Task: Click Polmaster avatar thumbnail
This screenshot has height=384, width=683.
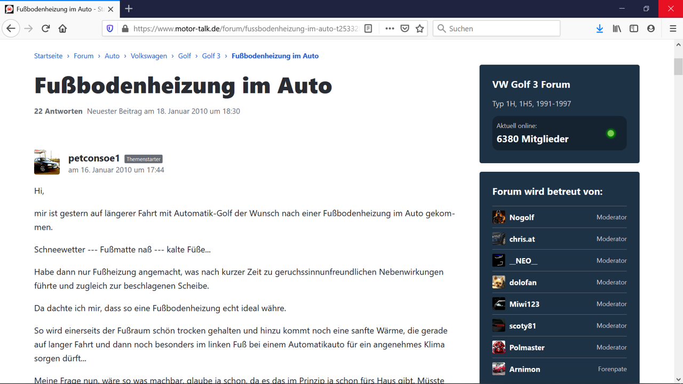Action: click(498, 347)
